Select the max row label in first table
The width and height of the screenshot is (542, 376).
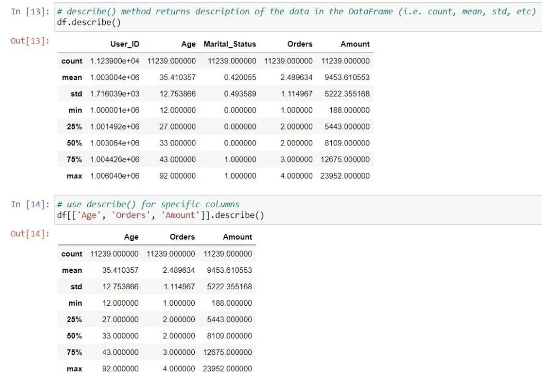click(x=74, y=176)
